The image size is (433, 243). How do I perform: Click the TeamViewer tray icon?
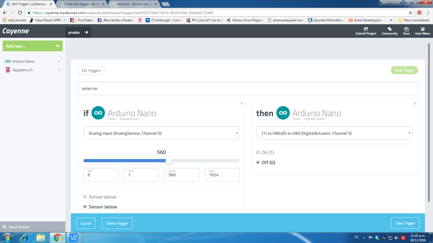377,238
